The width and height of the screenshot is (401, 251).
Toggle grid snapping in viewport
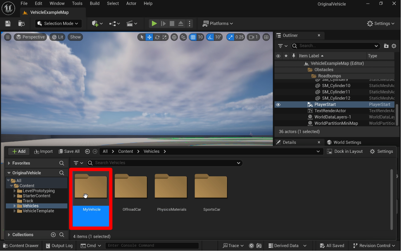(193, 37)
